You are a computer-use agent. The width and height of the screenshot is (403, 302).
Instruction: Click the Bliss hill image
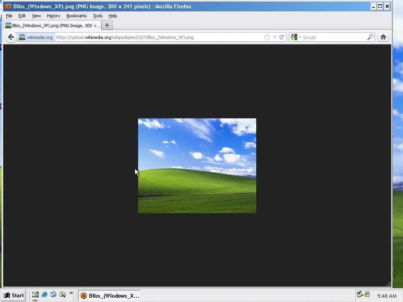point(197,166)
